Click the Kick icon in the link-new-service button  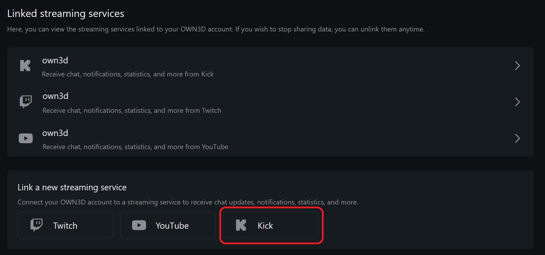(241, 225)
